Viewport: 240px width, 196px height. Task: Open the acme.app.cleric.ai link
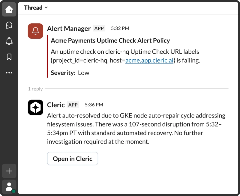coord(149,60)
